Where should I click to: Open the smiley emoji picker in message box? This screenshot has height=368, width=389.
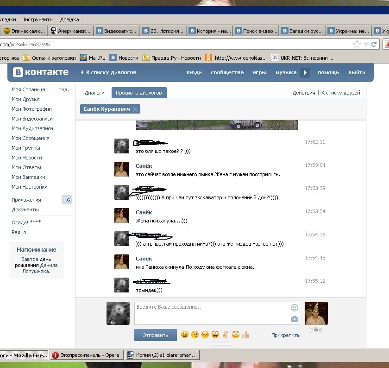pyautogui.click(x=295, y=308)
